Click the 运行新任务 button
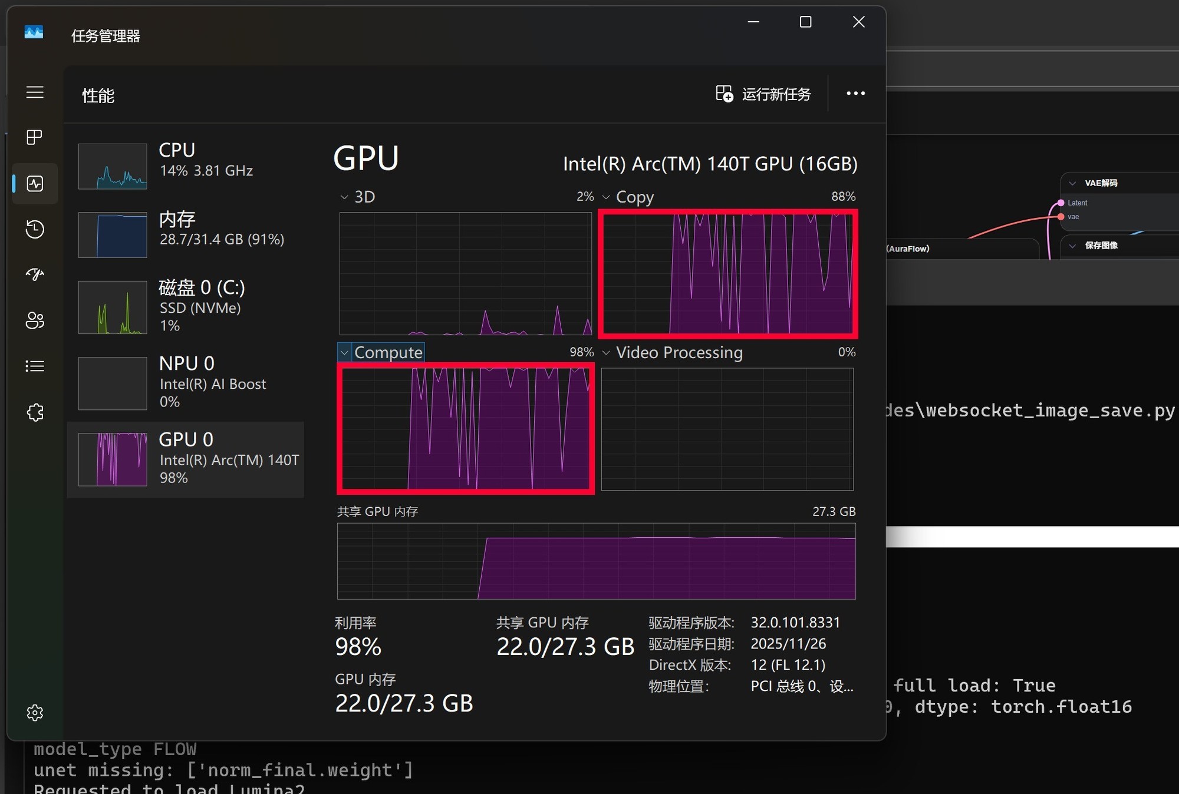 [763, 94]
